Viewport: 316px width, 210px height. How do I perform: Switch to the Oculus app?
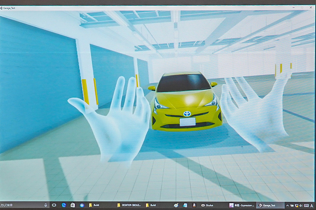[207, 205]
